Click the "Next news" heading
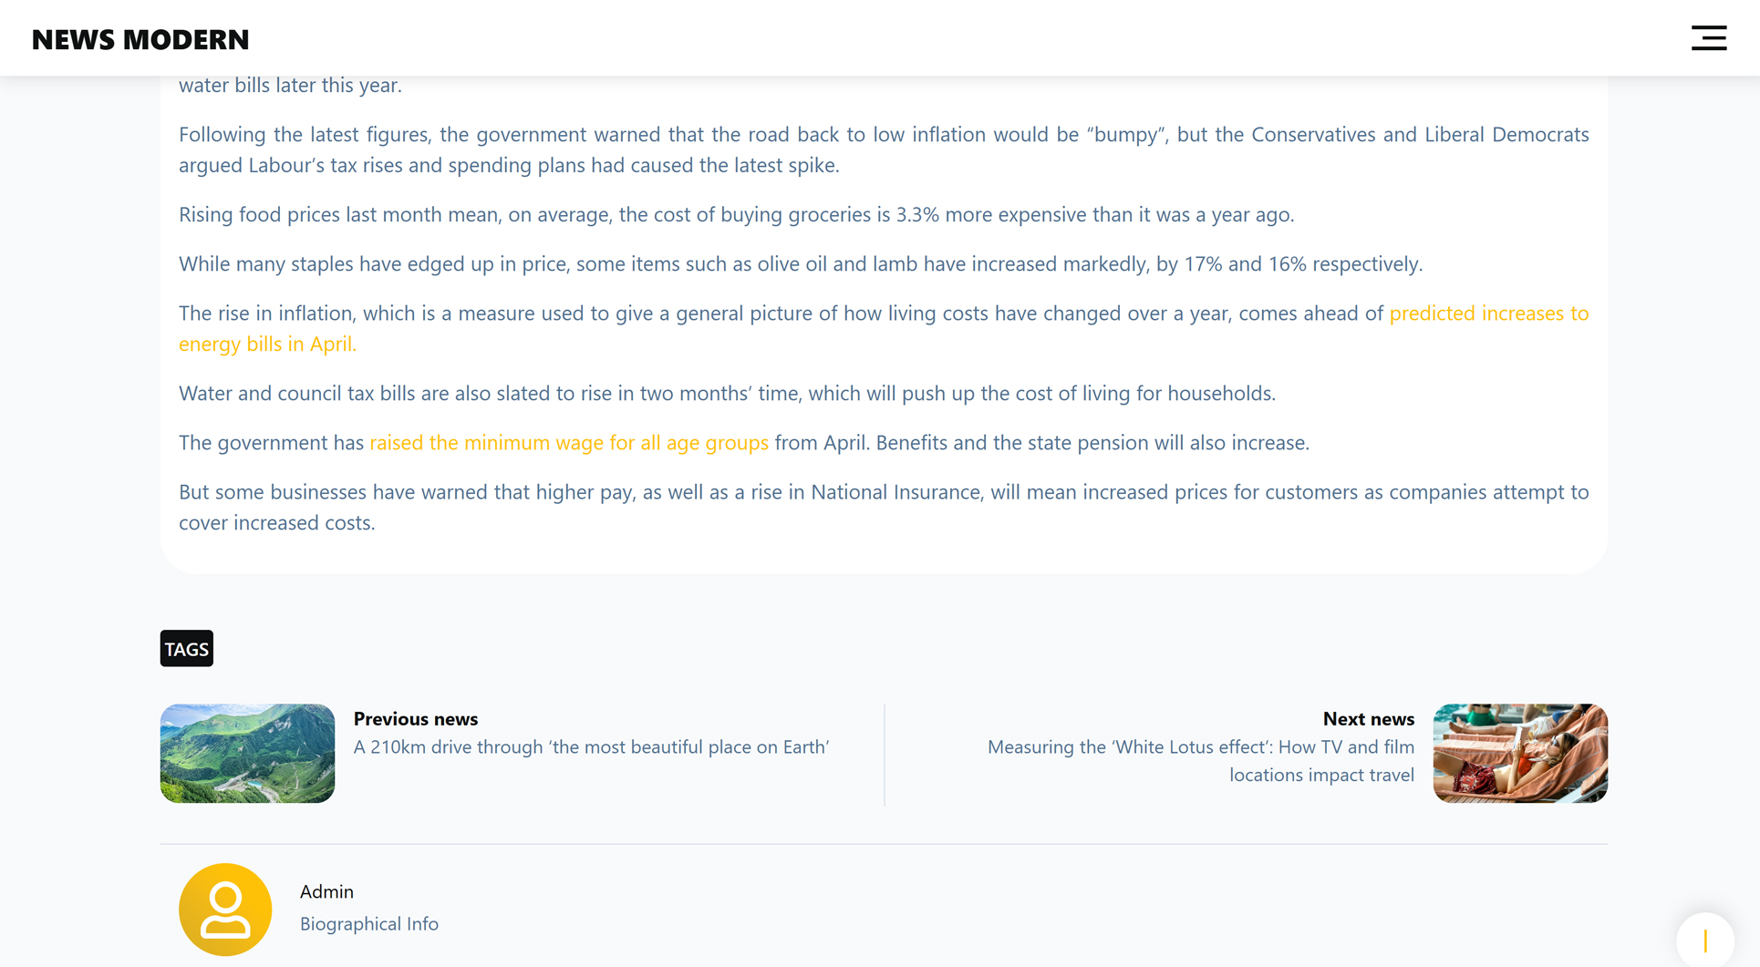The width and height of the screenshot is (1760, 967). 1368,719
